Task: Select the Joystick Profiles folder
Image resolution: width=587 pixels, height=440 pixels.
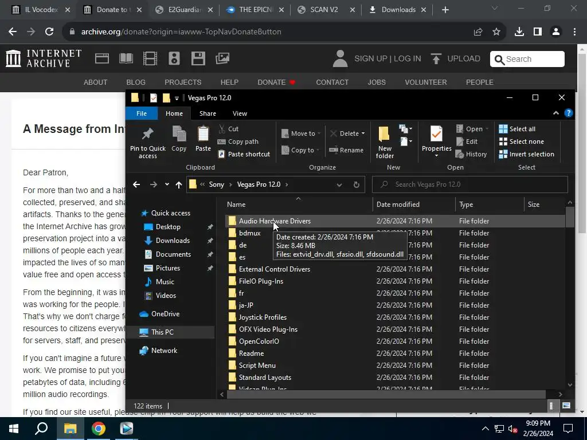Action: 263,317
